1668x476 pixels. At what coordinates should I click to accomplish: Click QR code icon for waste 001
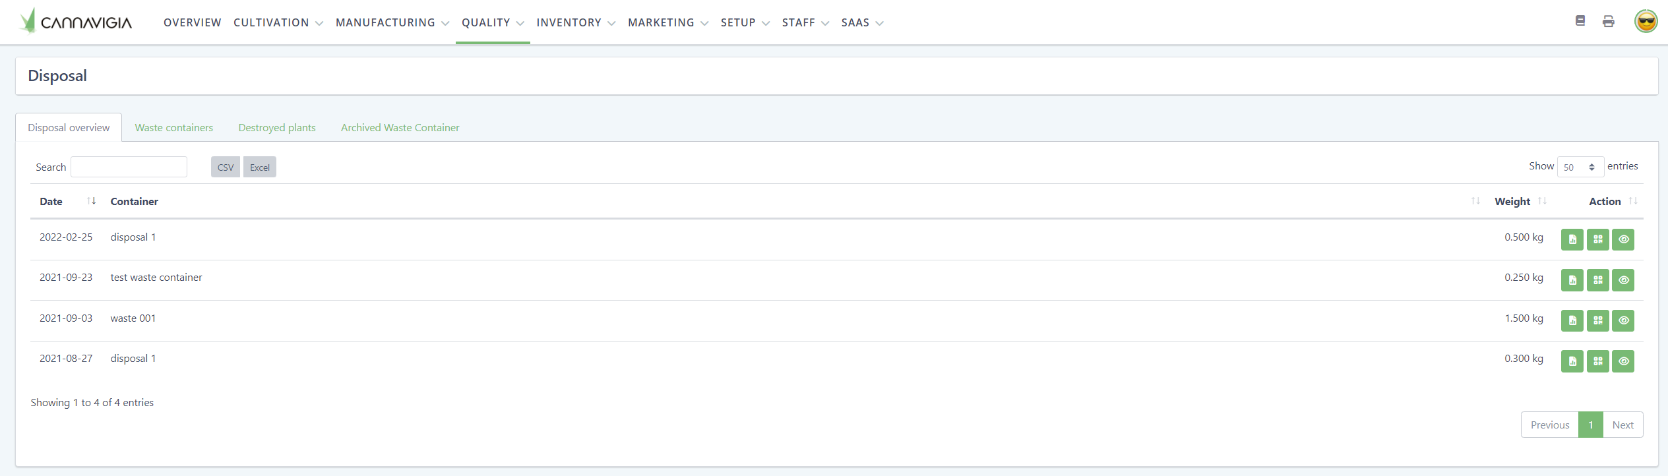(x=1597, y=321)
